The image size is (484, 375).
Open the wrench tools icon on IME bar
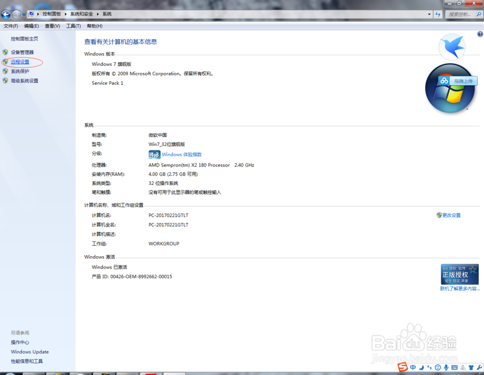pyautogui.click(x=479, y=367)
